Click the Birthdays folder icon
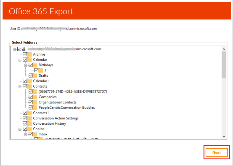 click(x=35, y=65)
